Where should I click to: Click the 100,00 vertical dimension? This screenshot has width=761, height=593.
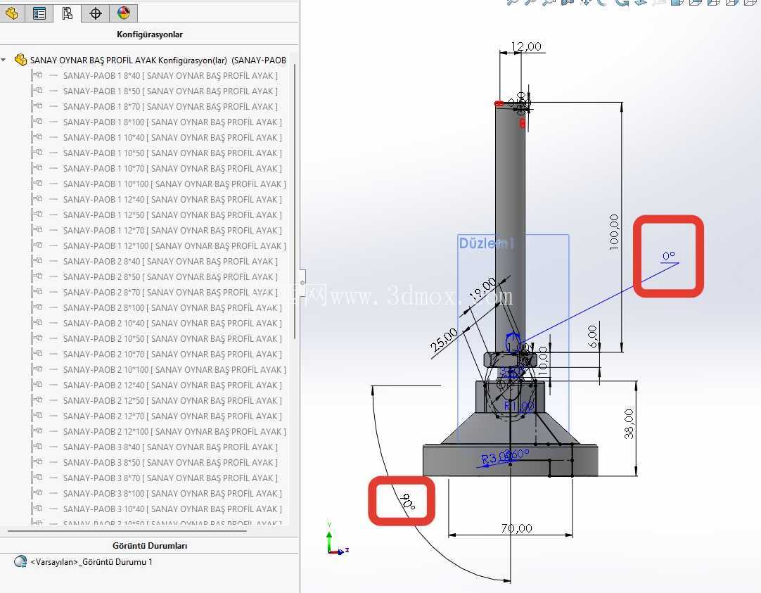[614, 232]
